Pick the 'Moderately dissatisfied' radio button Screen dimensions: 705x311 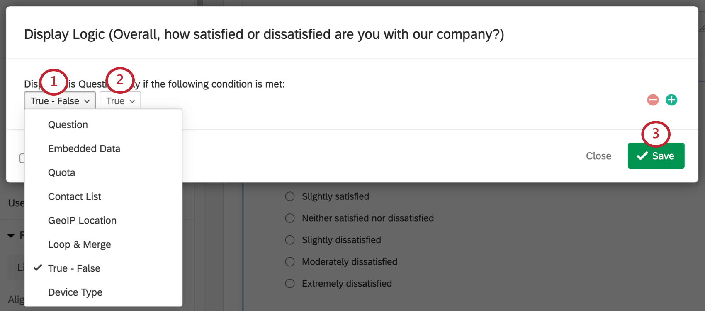tap(289, 261)
